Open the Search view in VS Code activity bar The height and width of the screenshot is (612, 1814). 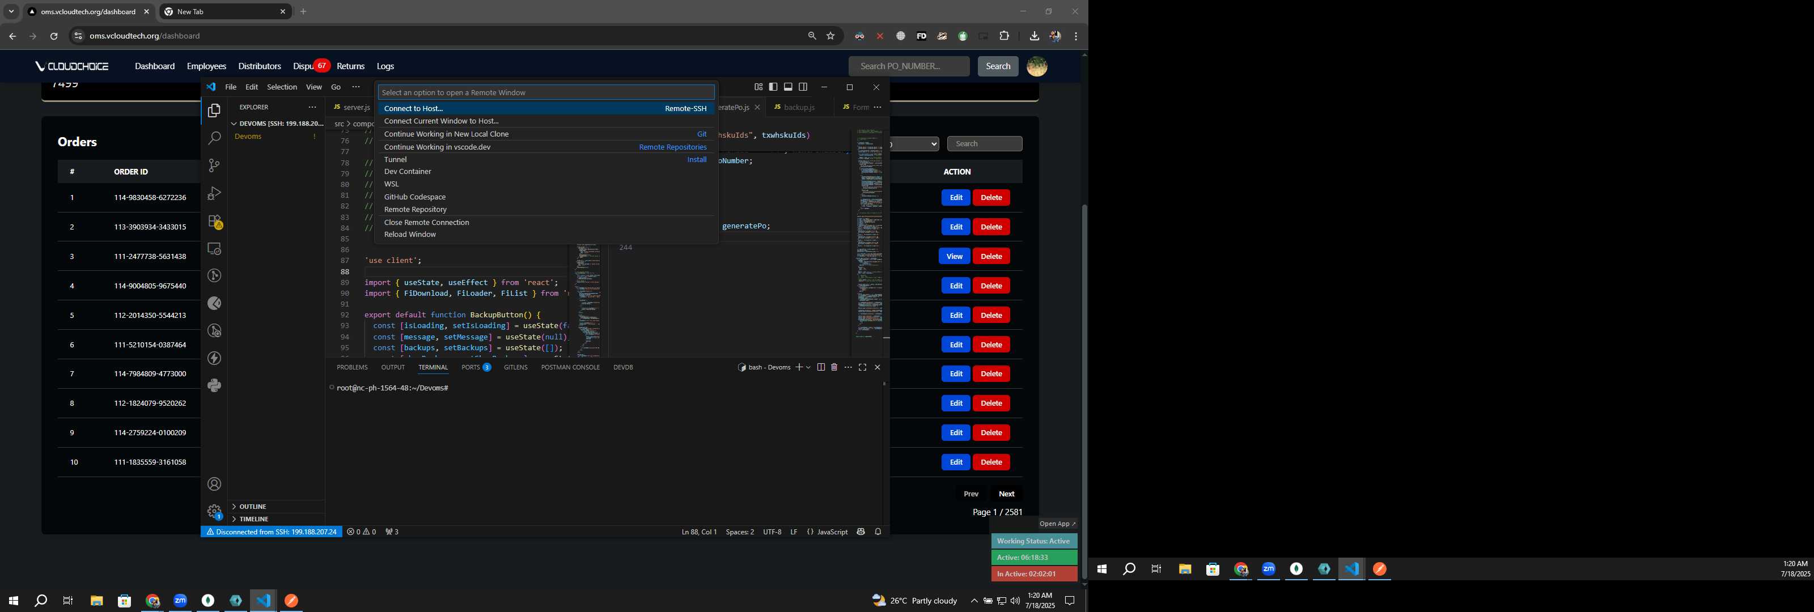(x=214, y=138)
